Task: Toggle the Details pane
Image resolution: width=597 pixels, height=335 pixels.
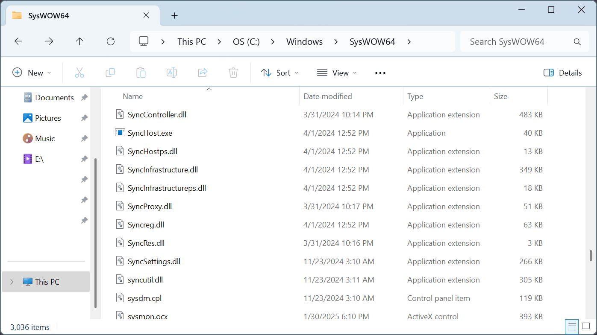Action: [x=563, y=73]
